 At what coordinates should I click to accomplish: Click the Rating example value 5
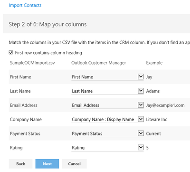point(147,148)
